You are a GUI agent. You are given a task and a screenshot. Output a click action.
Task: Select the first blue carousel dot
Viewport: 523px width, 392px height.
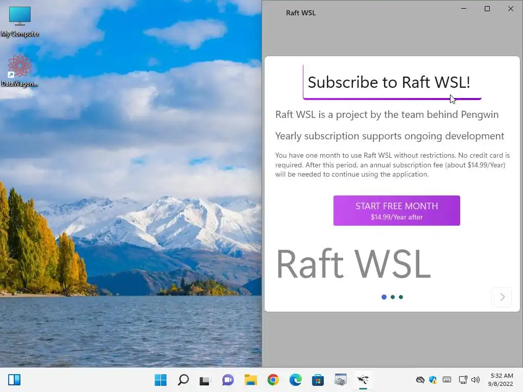[384, 297]
